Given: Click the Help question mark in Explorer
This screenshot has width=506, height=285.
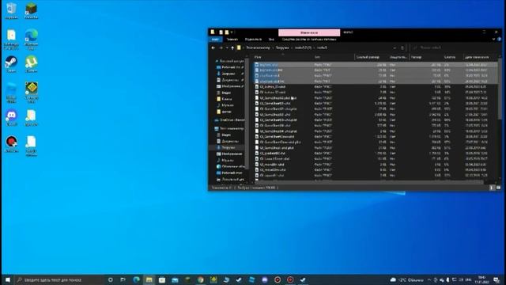Looking at the screenshot, I should (499, 39).
